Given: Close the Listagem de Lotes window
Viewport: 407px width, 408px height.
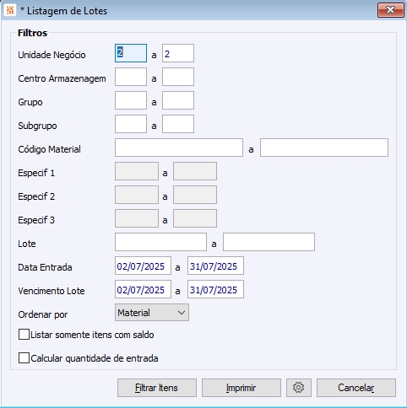Looking at the screenshot, I should point(390,10).
